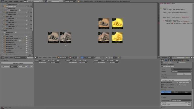This screenshot has width=194, height=109.
Task: Open the viewport shading sphere icon
Action: pos(70,58)
